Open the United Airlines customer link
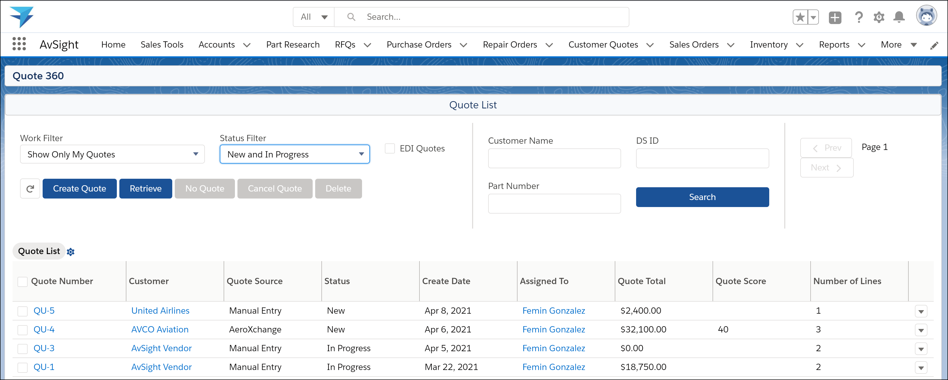 [160, 311]
